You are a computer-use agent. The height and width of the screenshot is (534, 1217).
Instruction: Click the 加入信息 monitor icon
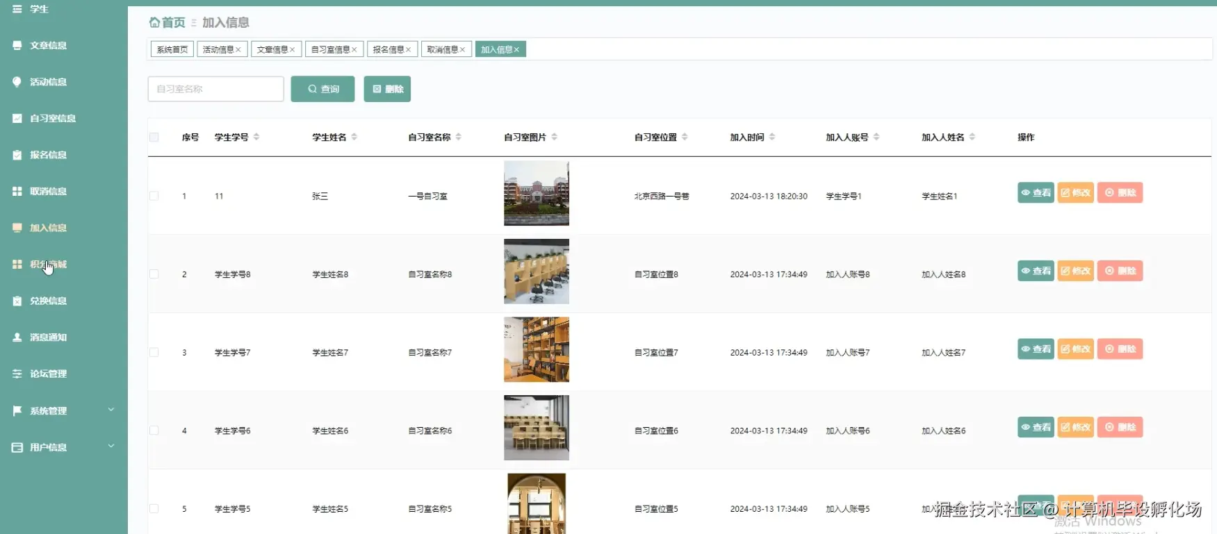pos(17,228)
